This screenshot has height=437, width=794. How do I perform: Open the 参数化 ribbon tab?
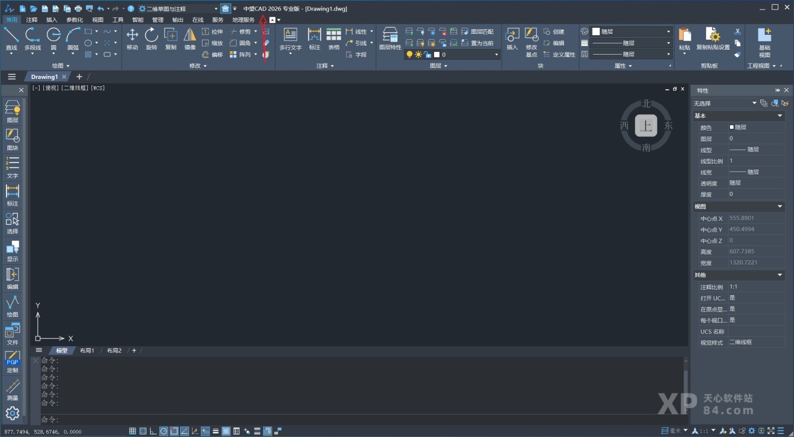[x=74, y=20]
